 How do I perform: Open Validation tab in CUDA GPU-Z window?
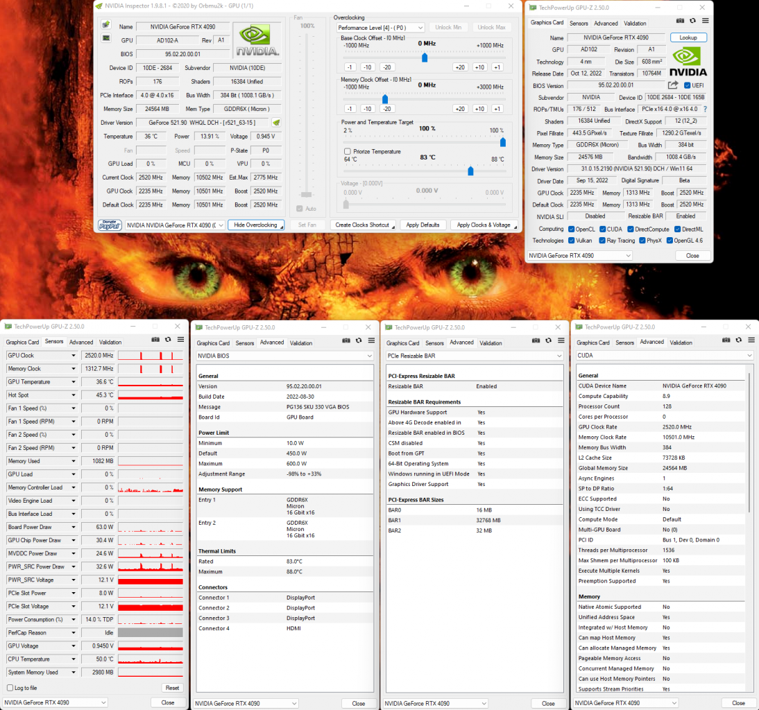coord(681,343)
